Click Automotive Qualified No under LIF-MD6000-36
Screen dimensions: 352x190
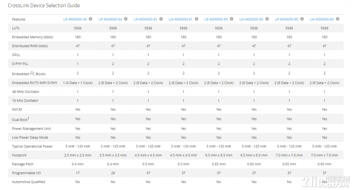78,182
